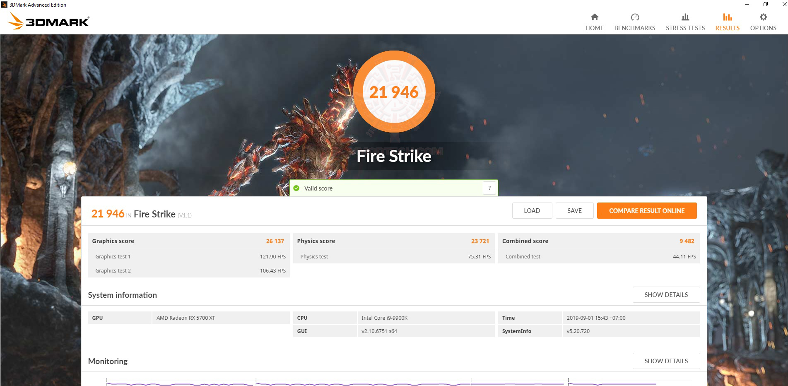Click the question mark beside Valid score

tap(489, 188)
